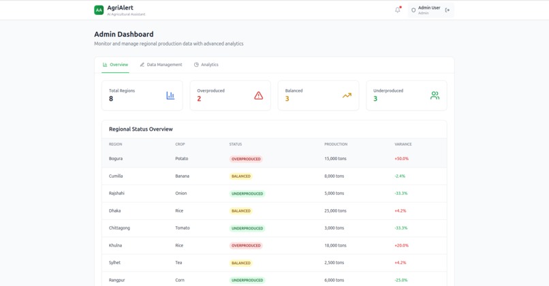549x286 pixels.
Task: Click Rajshahi's UNDERPRODUCED status badge
Action: [247, 193]
